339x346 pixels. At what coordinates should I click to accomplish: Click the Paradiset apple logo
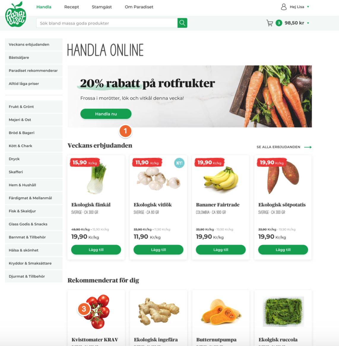click(16, 14)
